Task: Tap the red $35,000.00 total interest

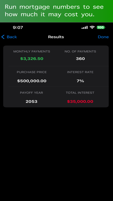Action: (x=80, y=102)
